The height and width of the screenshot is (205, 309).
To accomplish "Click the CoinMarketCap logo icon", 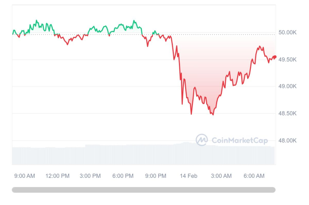I will click(x=201, y=140).
